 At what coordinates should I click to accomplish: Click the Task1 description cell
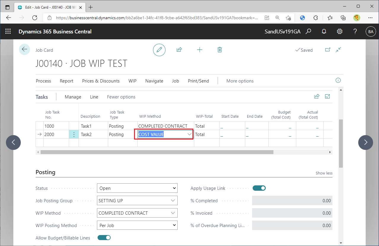[x=93, y=126]
